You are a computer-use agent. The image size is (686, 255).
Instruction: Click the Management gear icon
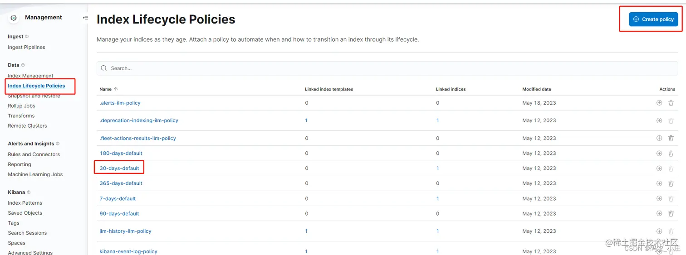pos(14,18)
